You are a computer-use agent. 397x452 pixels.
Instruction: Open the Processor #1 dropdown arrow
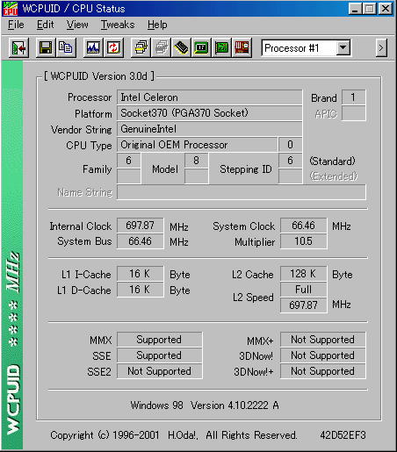click(x=343, y=47)
